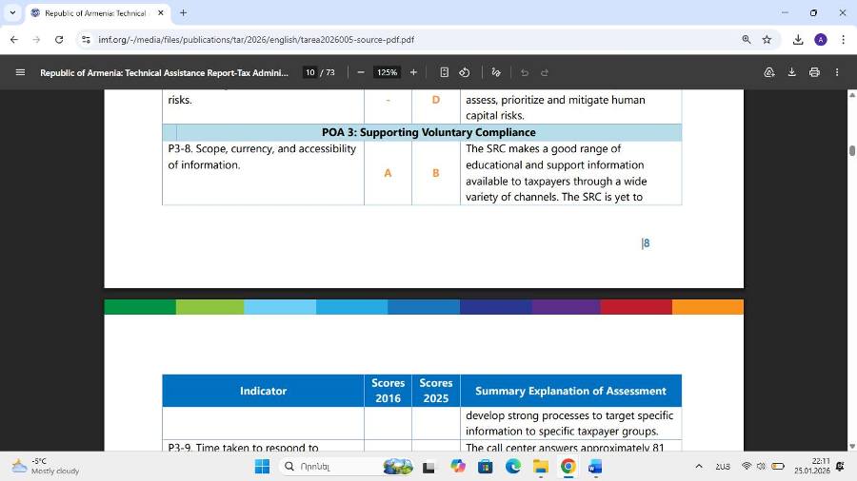The image size is (857, 481).
Task: Bookmark this page with the star icon
Action: tap(767, 40)
